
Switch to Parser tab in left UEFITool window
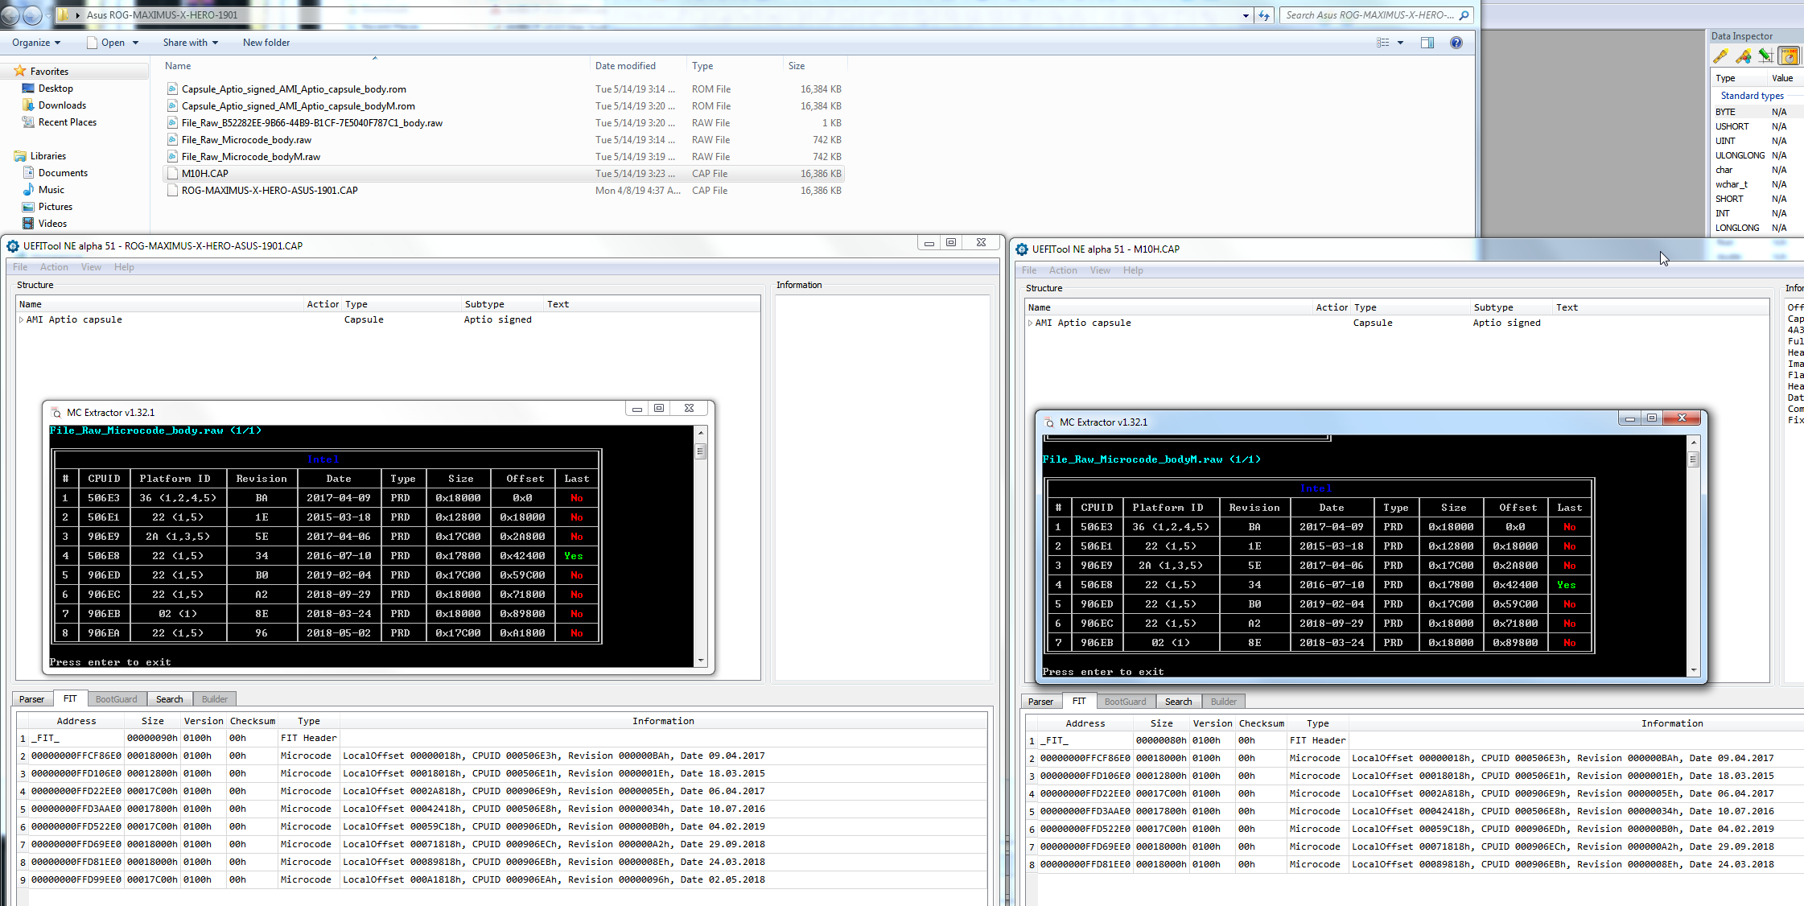(32, 699)
